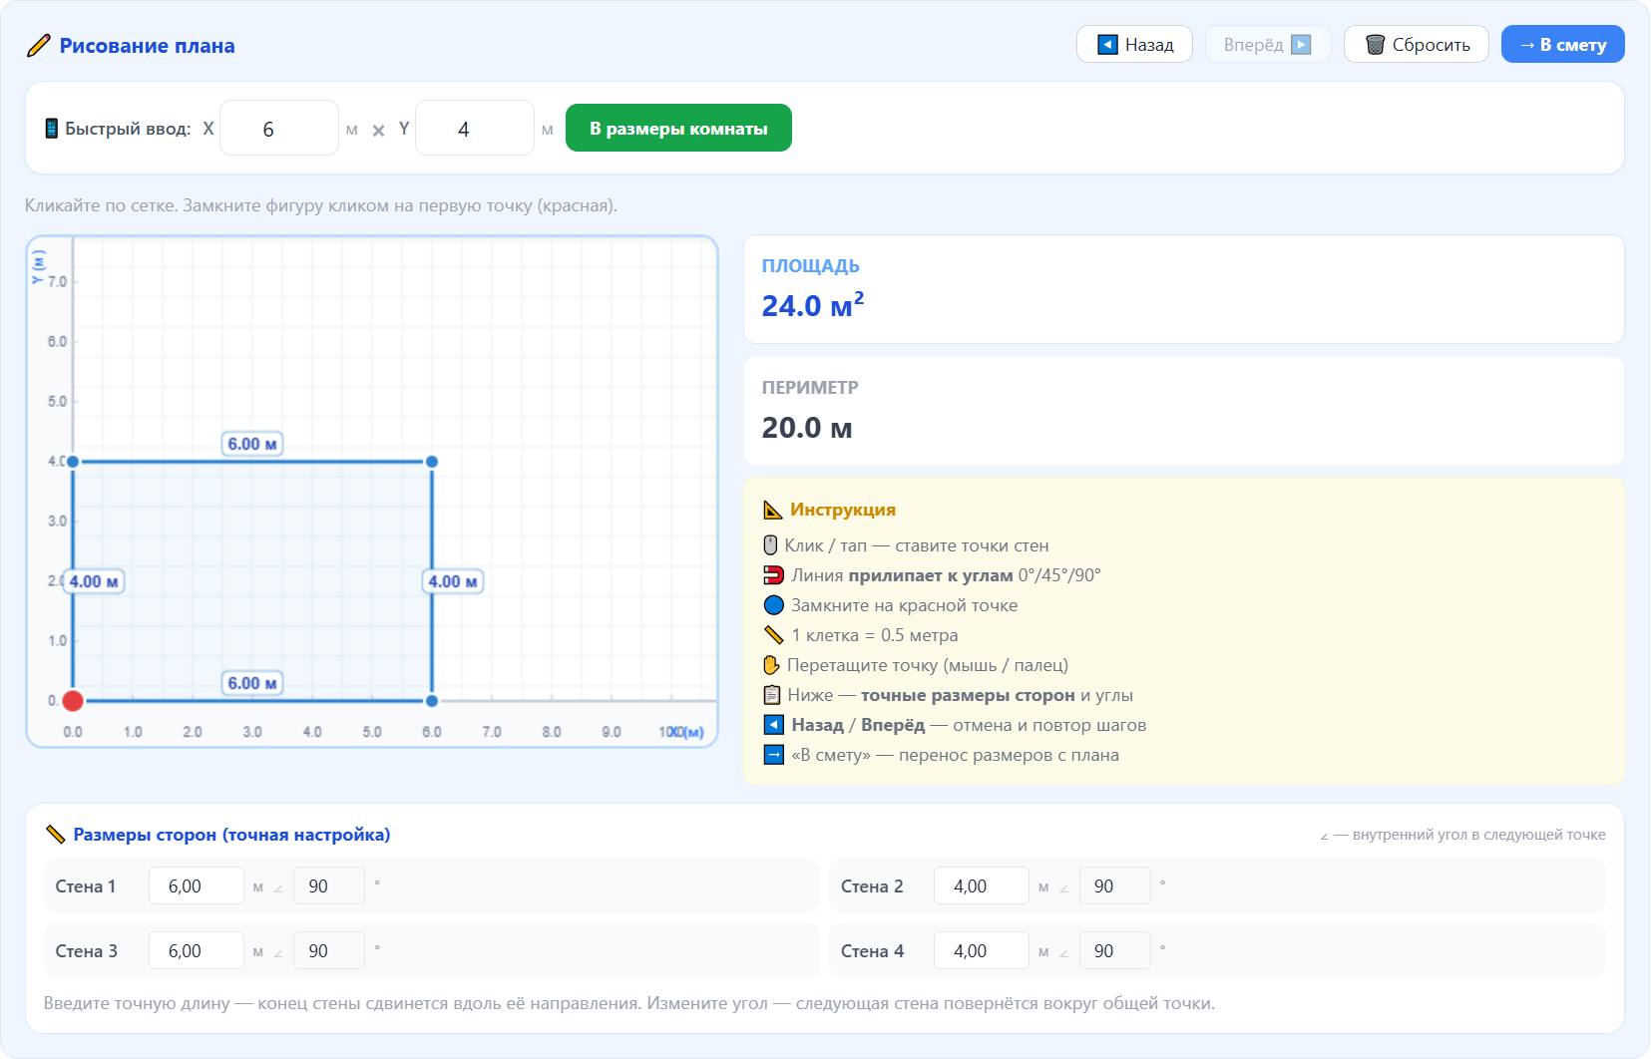Edit the Стена 3 length field
This screenshot has width=1651, height=1059.
pyautogui.click(x=197, y=951)
